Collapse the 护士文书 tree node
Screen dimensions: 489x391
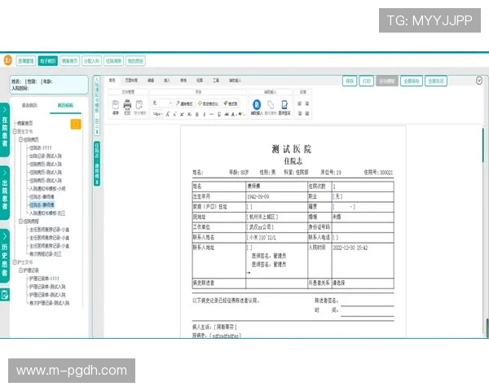[15, 262]
